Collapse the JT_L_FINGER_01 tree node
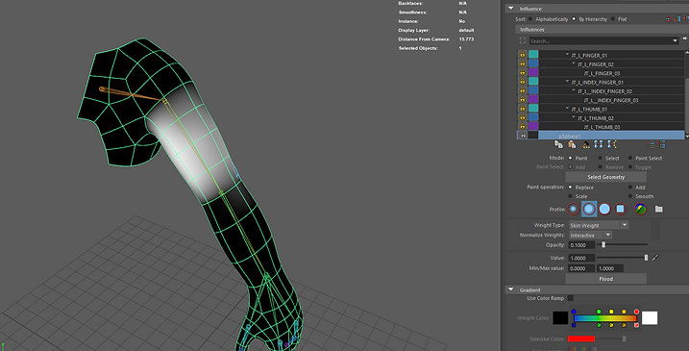Screen dimensions: 689x351 tap(567, 55)
